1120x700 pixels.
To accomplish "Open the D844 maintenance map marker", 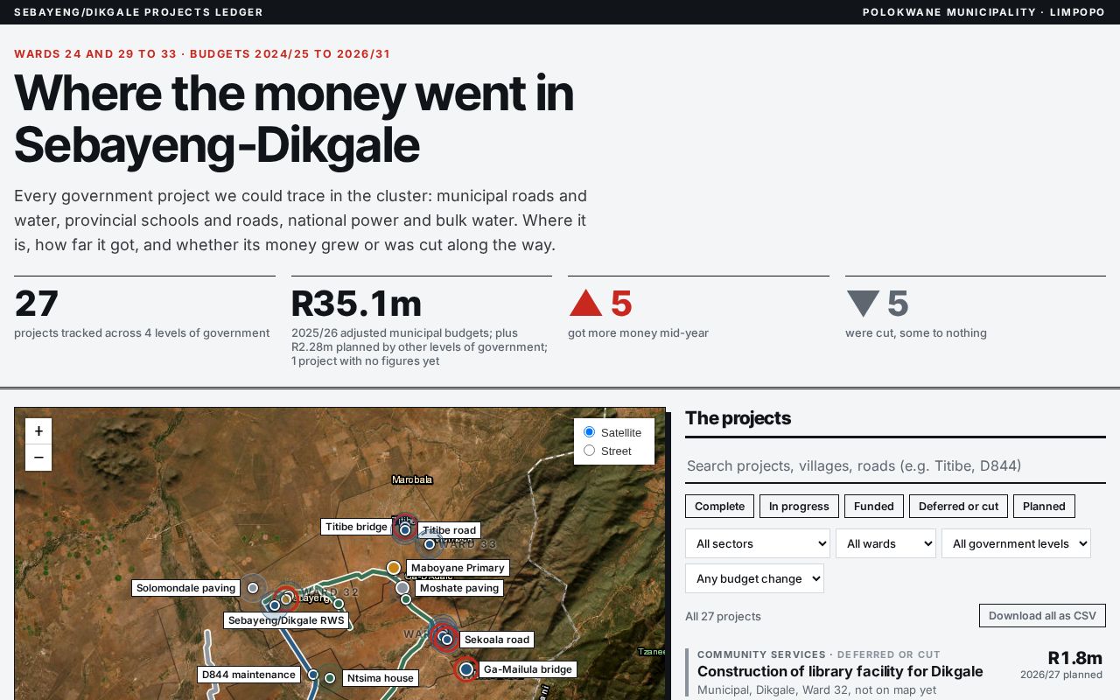I will pos(312,675).
